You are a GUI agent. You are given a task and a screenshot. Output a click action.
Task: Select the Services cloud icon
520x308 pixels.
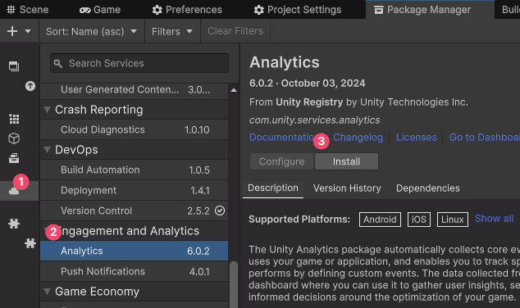(14, 191)
